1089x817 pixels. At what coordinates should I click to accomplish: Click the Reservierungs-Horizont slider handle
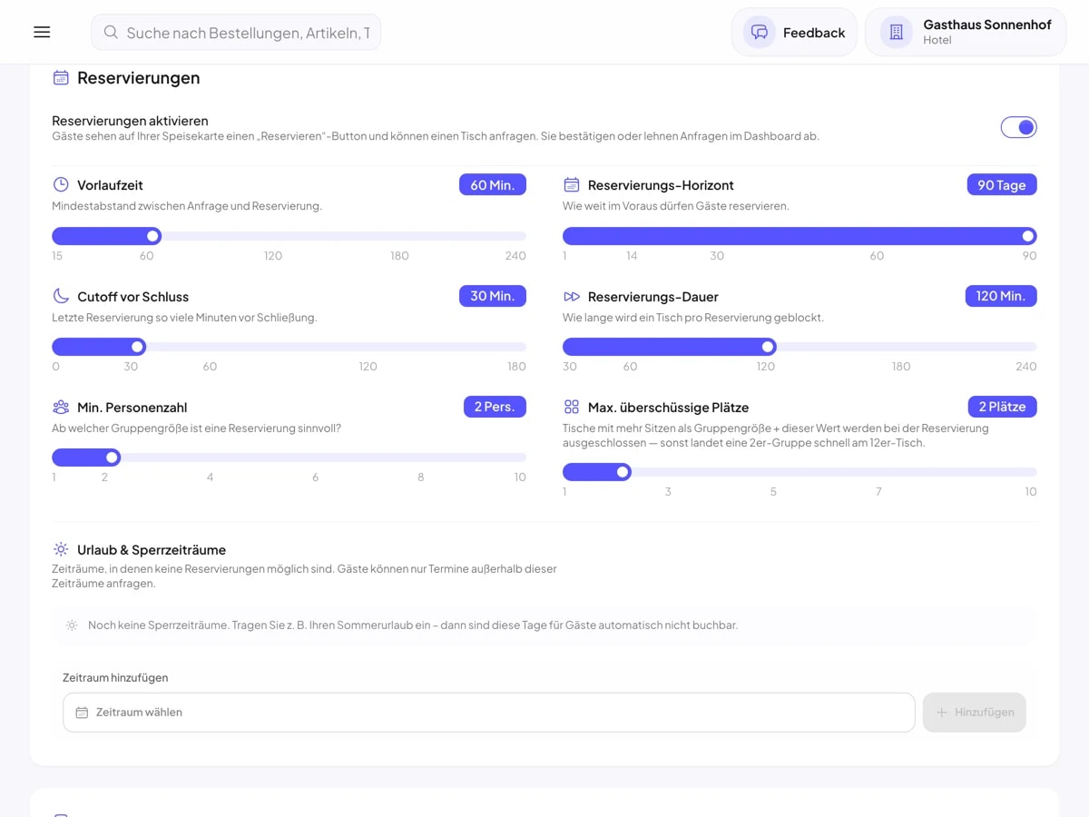(1028, 236)
